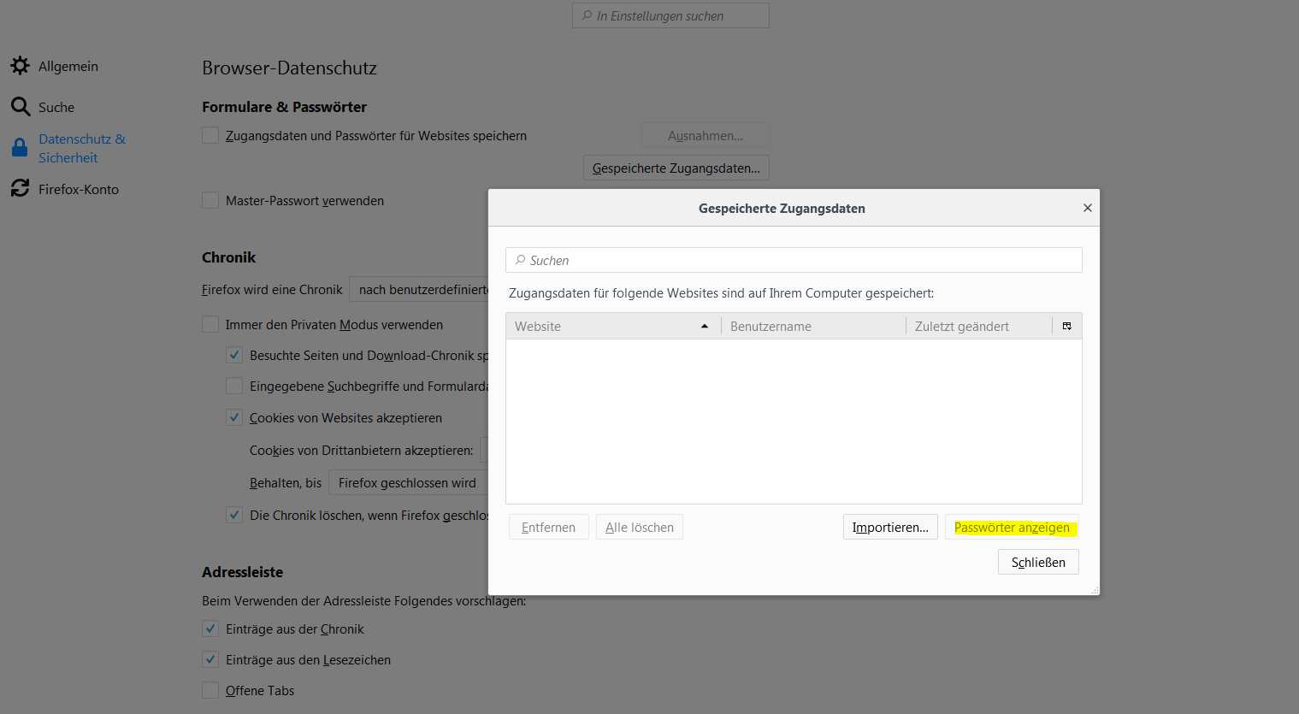Close the Gespeicherte Zugangsdaten dialog
This screenshot has width=1299, height=714.
pos(1087,208)
